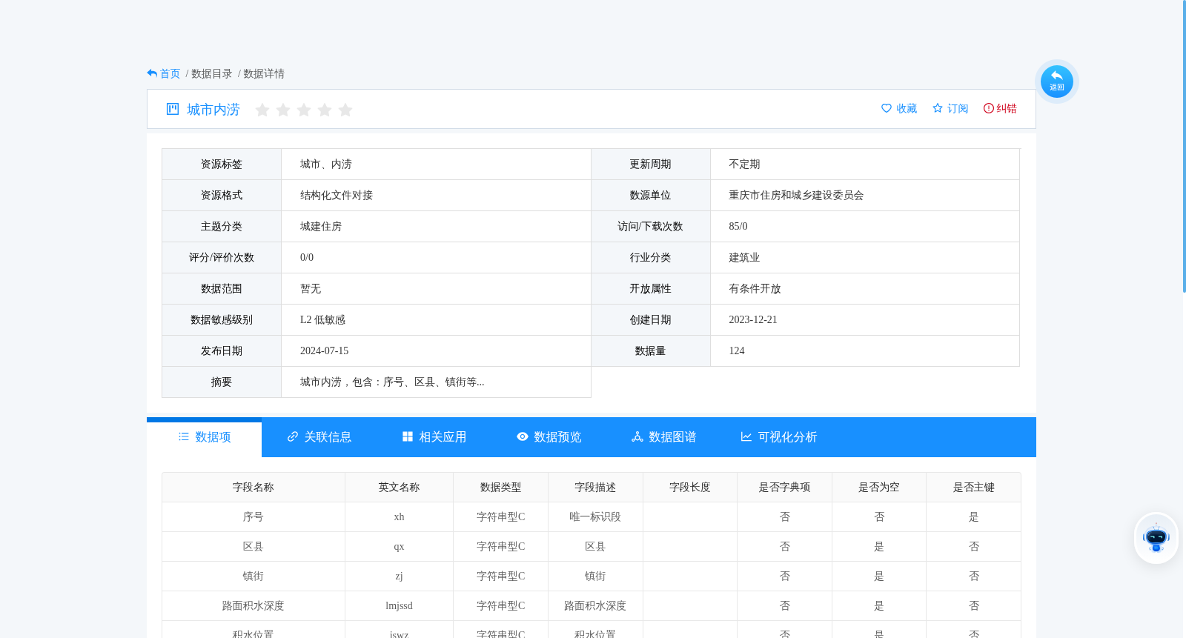The width and height of the screenshot is (1186, 638).
Task: Click the L2 低敏感 sensitivity value
Action: [x=322, y=320]
